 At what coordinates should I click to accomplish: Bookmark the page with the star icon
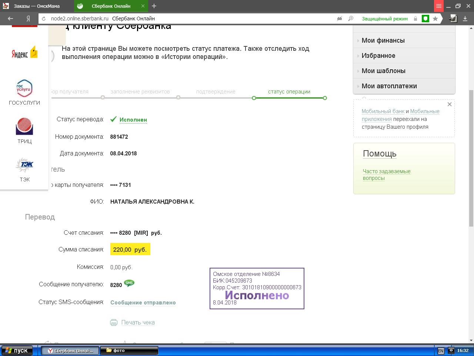point(435,19)
